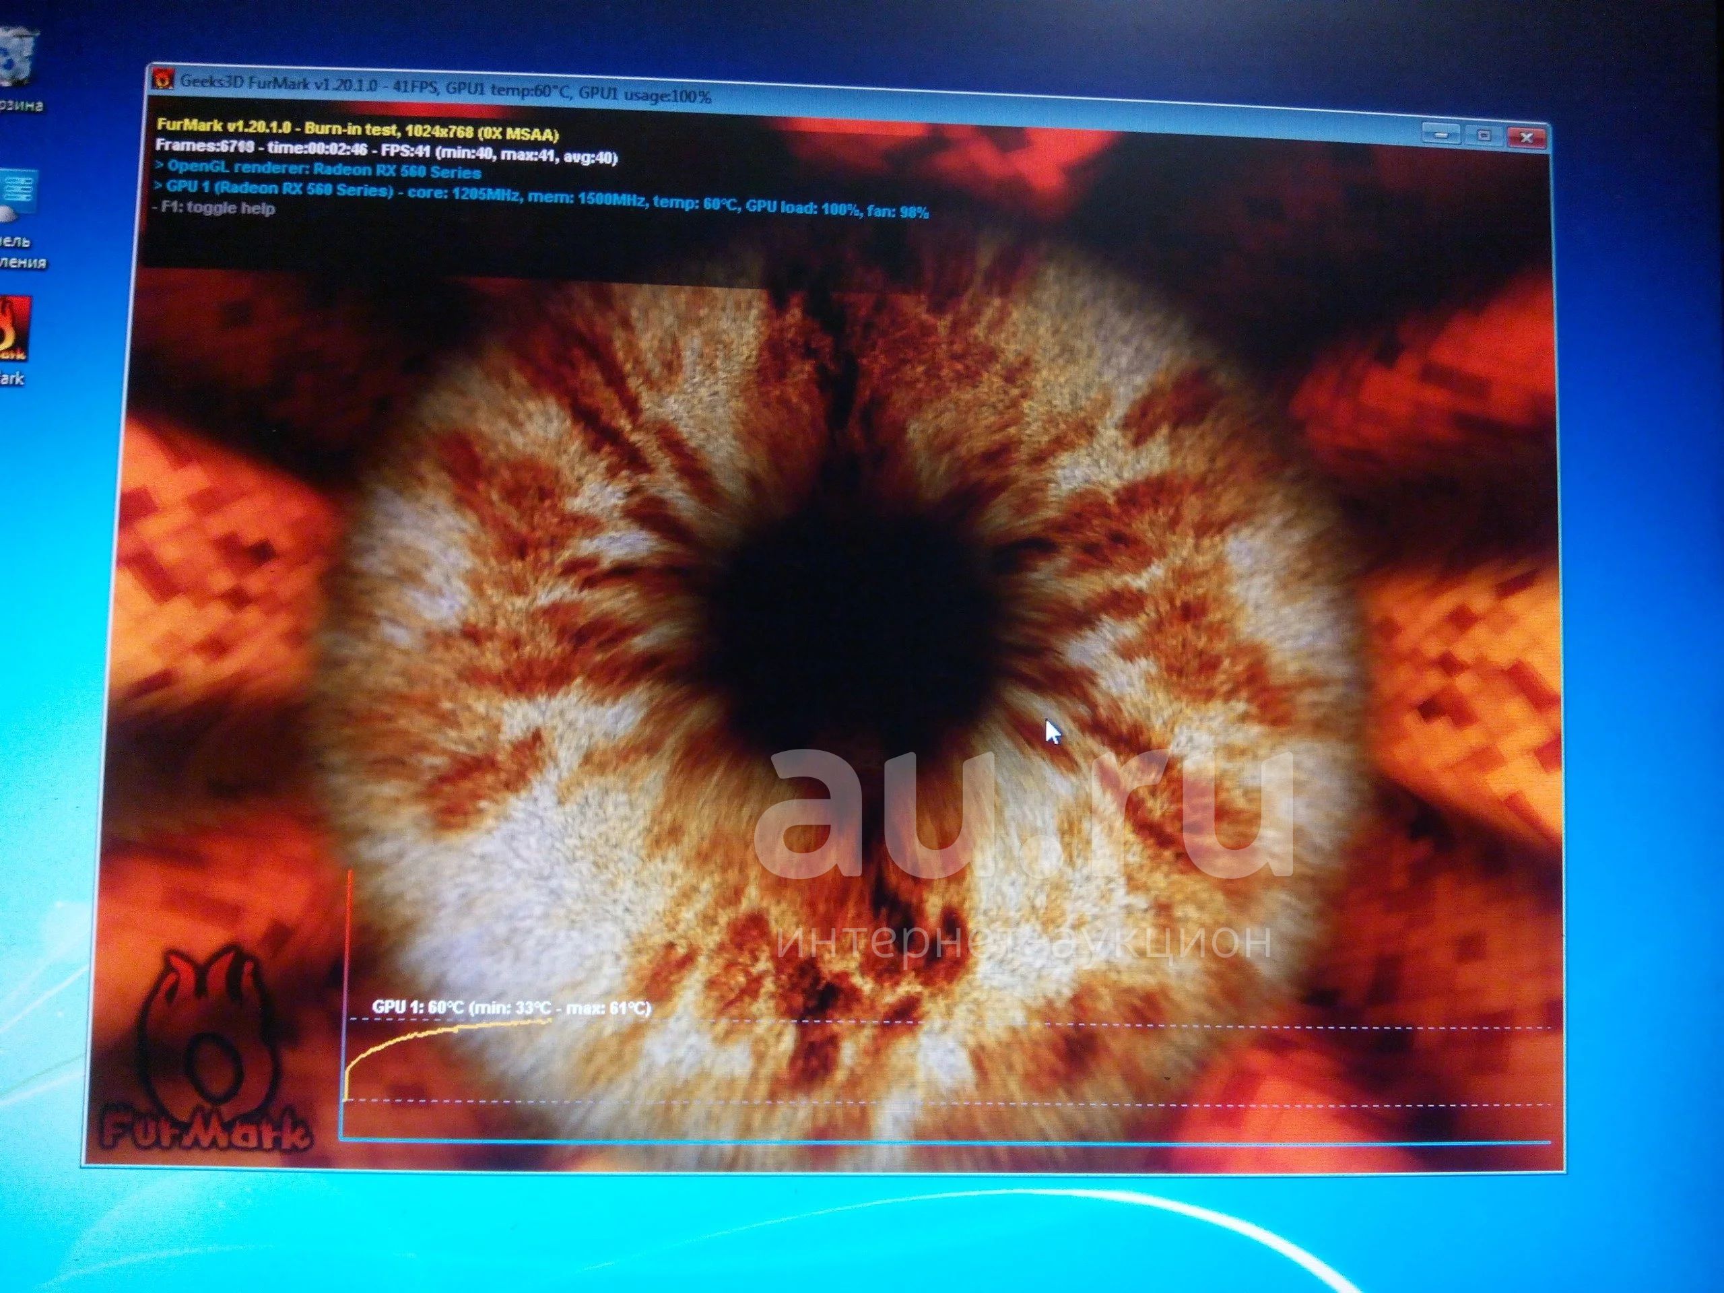Viewport: 1724px width, 1293px height.
Task: Click the "Frames:" and FPS statistics line
Action: coord(386,153)
